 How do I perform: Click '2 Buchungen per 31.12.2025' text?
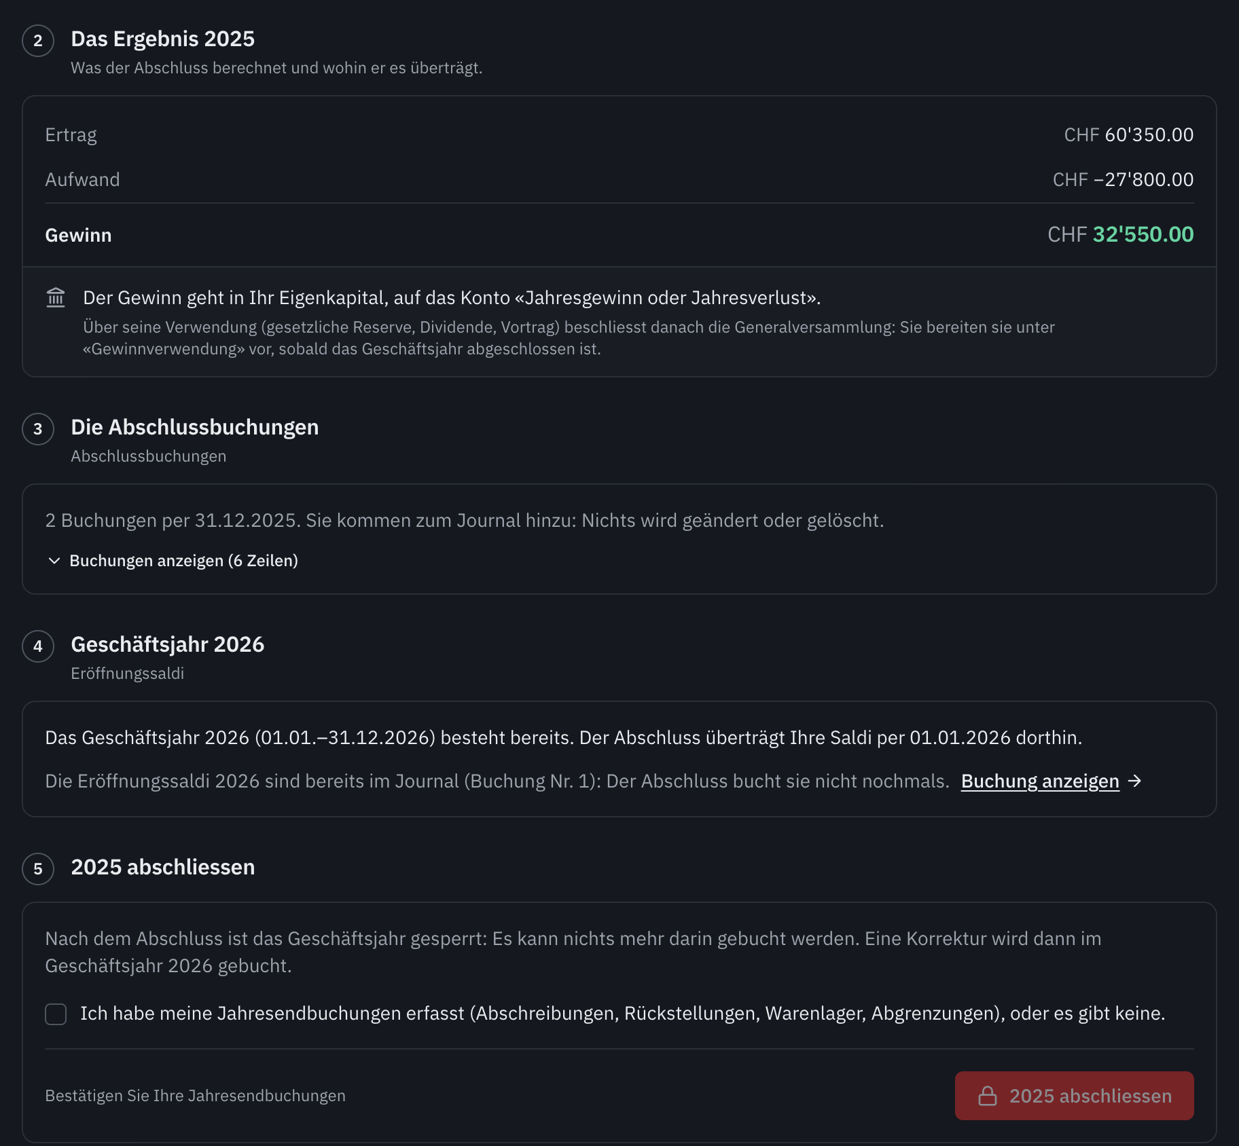pos(173,521)
